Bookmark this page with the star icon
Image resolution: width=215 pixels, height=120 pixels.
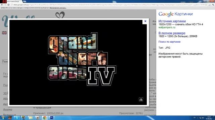(206, 5)
